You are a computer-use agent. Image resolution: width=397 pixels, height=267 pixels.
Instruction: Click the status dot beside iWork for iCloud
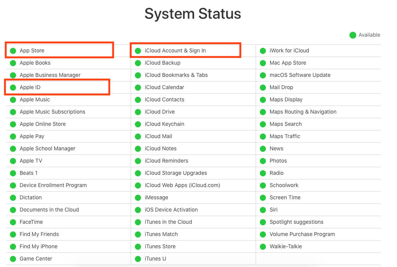coord(263,51)
